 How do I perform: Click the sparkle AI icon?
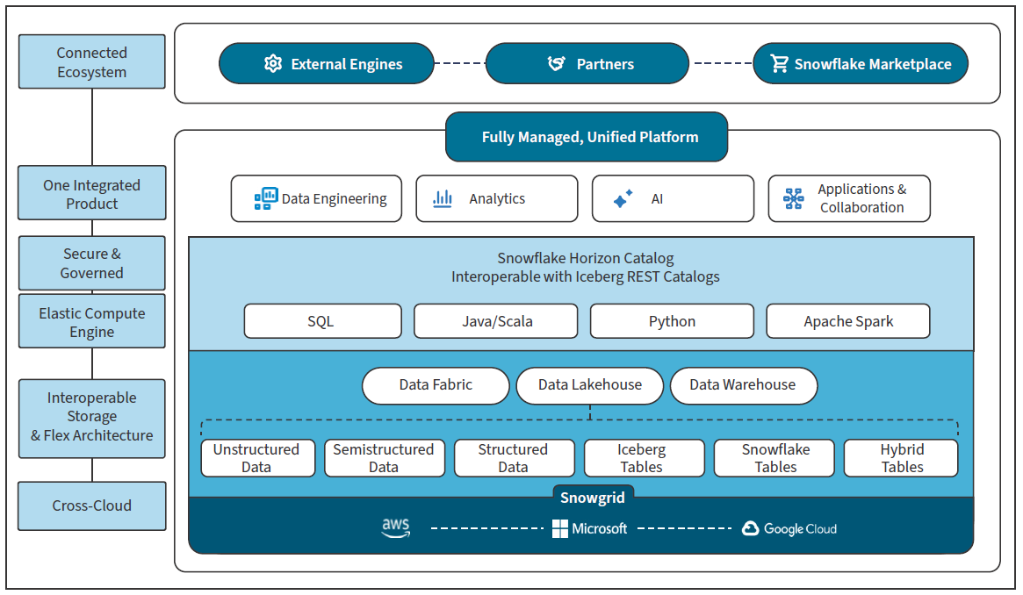623,198
